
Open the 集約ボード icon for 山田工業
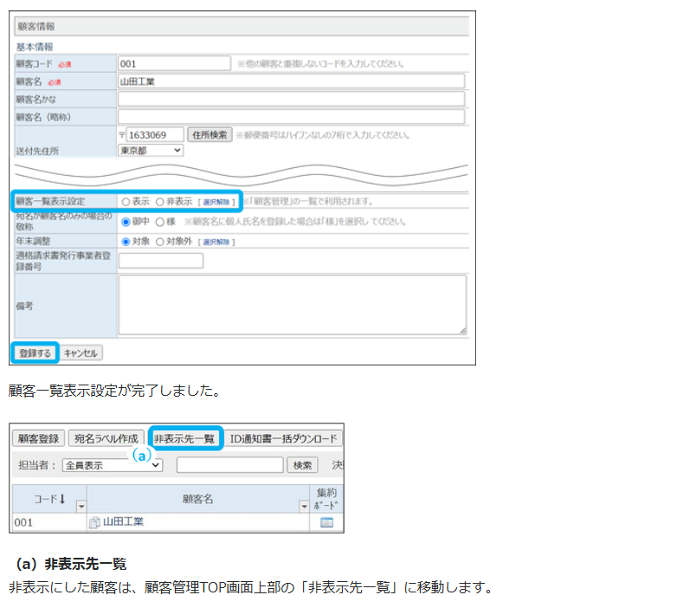point(326,522)
